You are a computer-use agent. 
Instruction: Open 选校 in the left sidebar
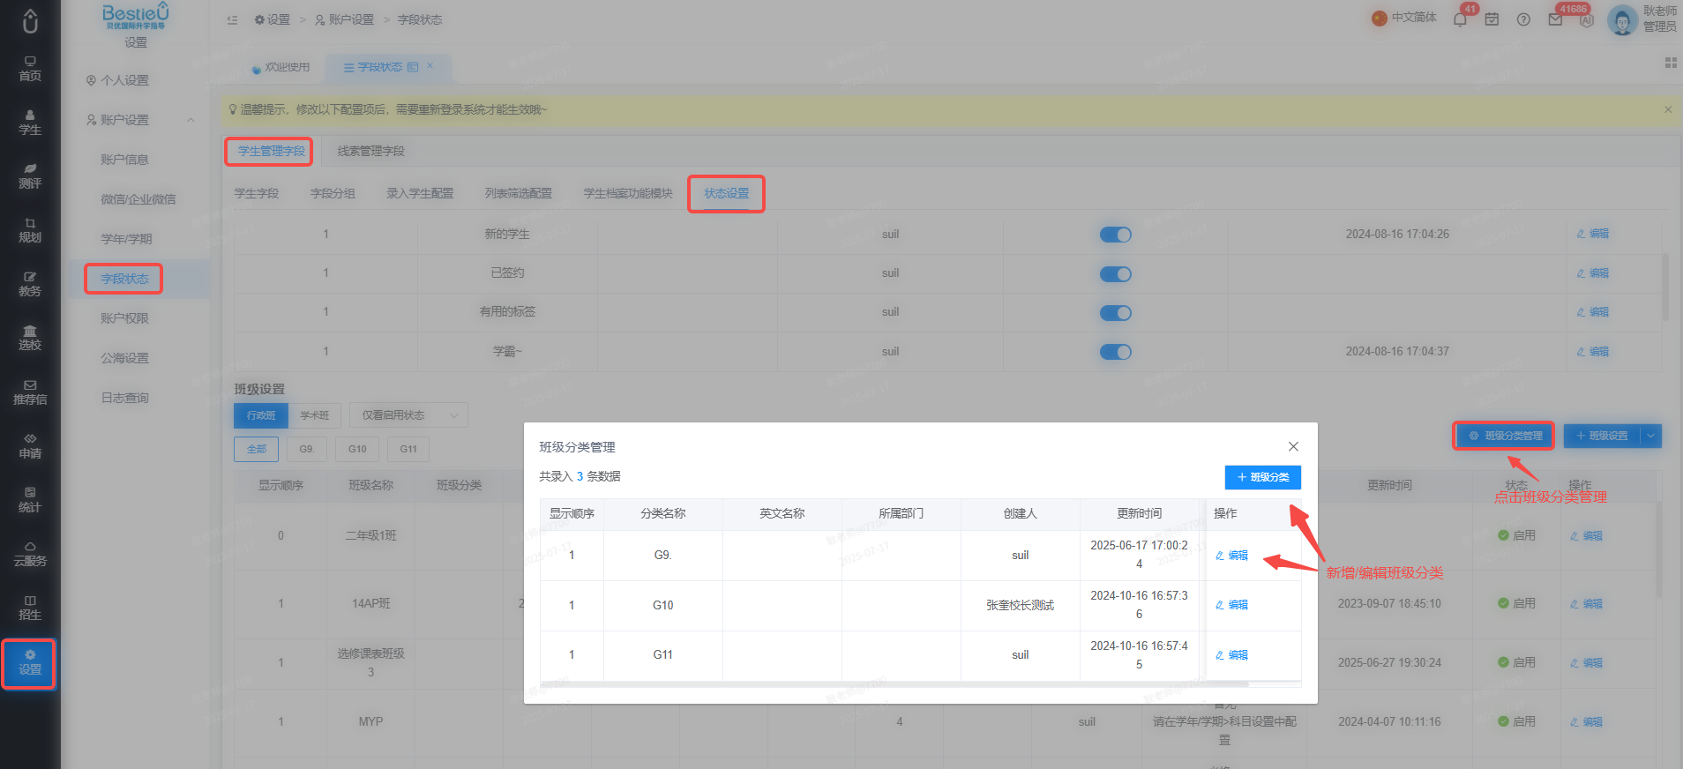(30, 338)
